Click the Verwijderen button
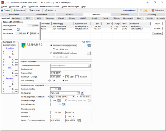Screen dimensions: 166x131 click(157, 33)
